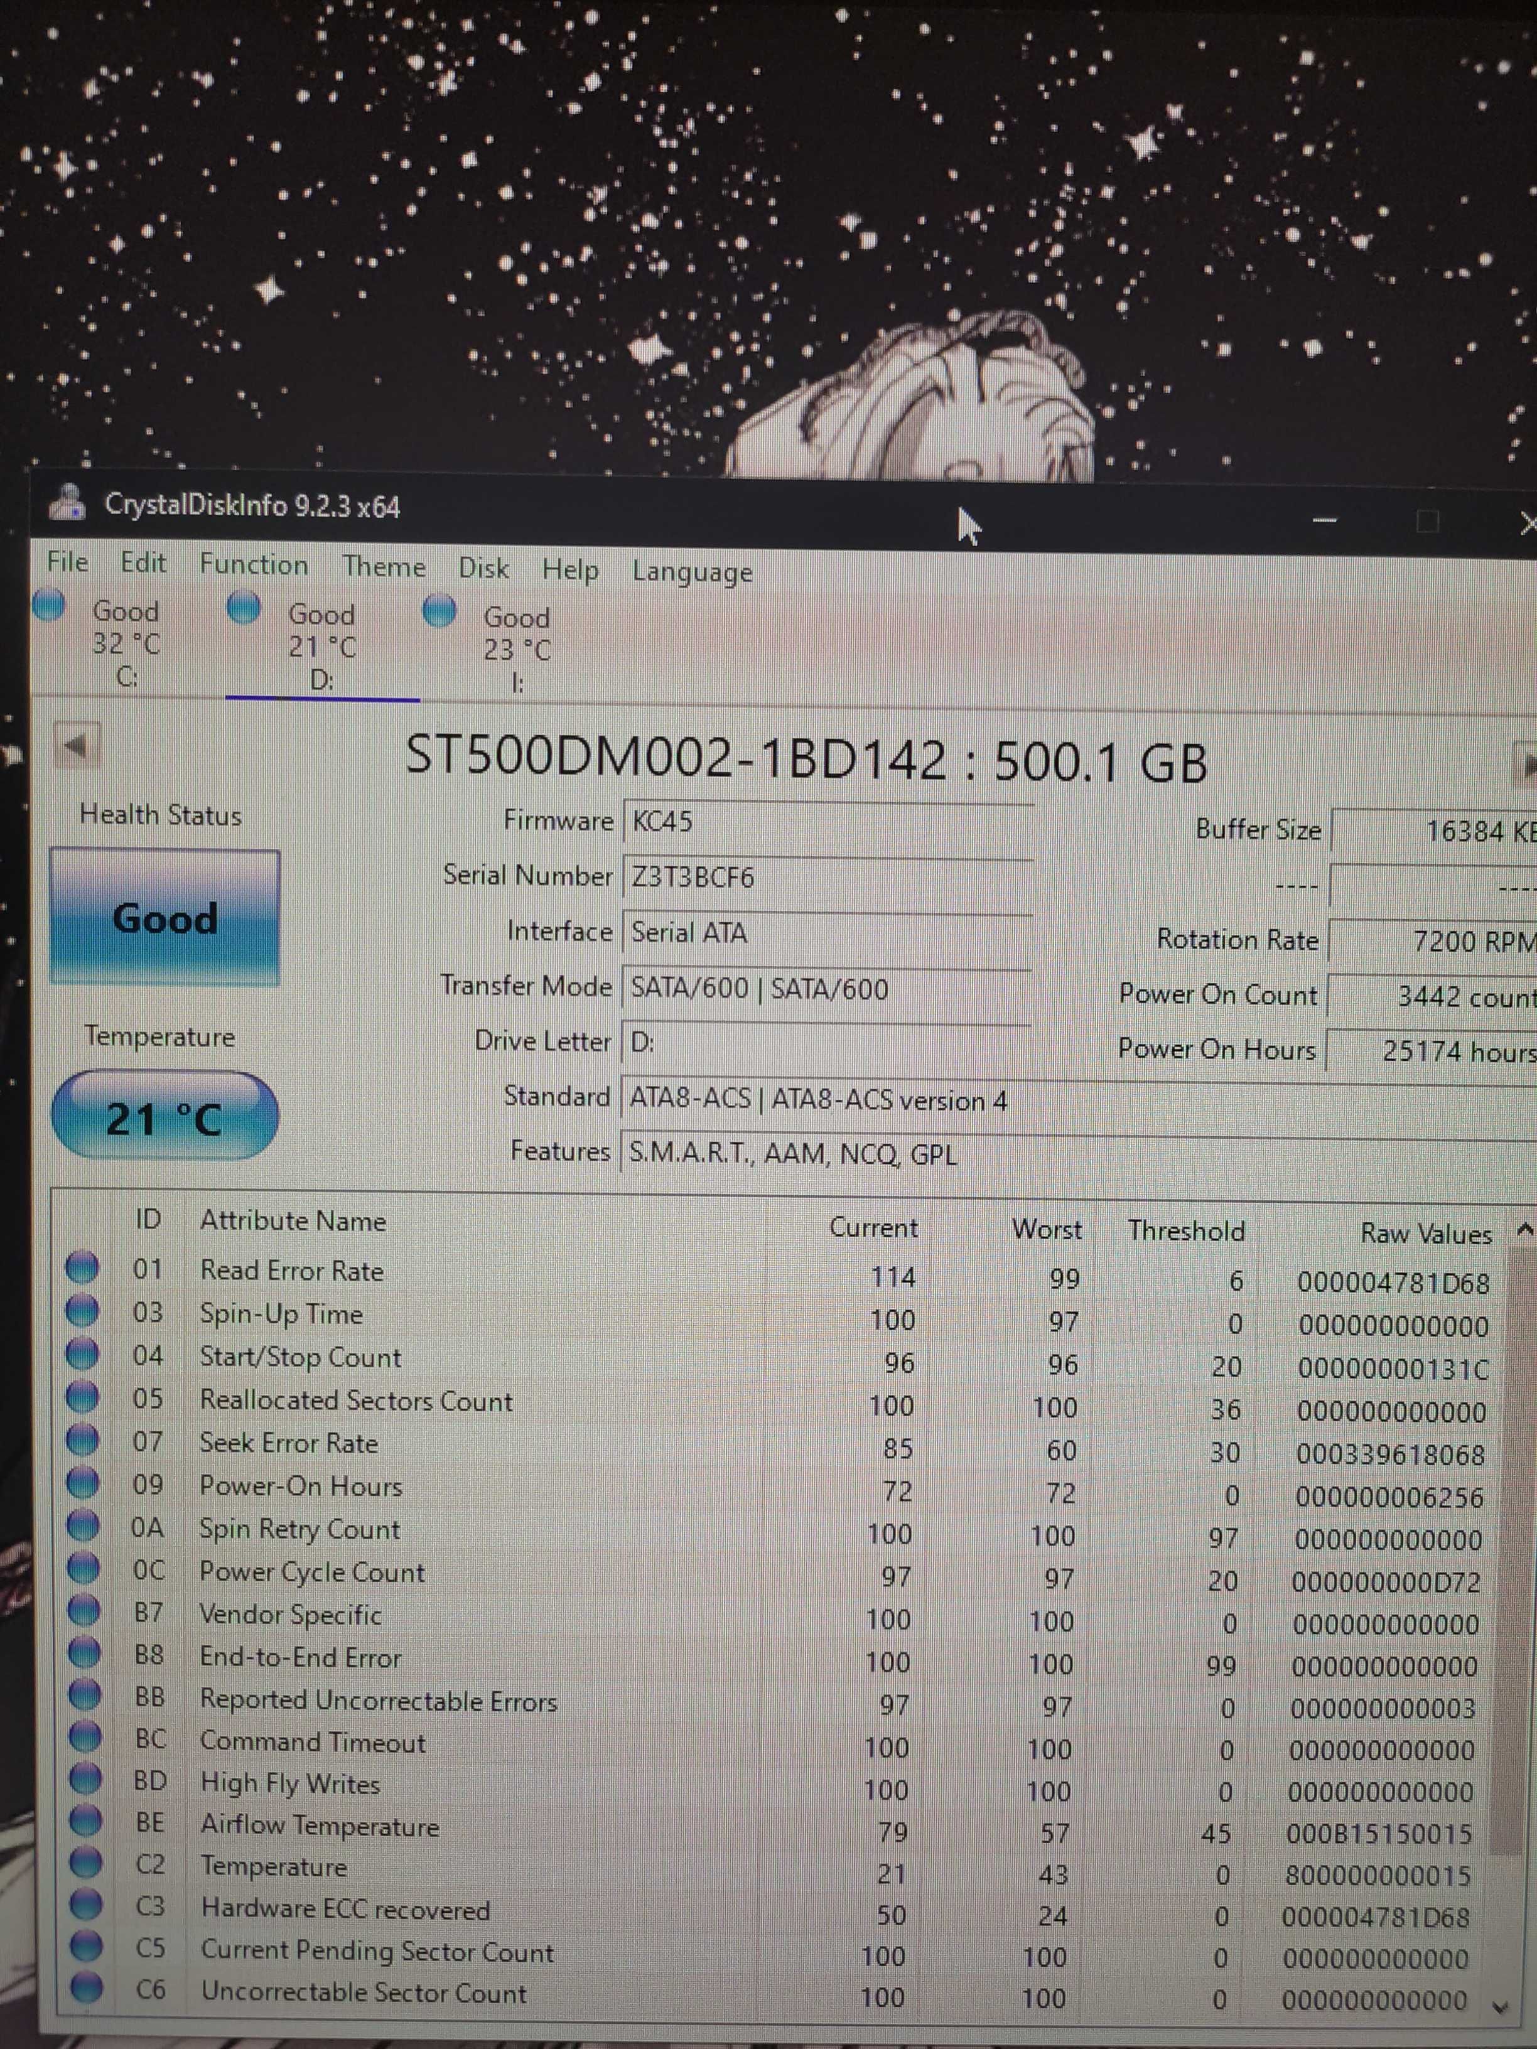Screen dimensions: 1537x2049
Task: Open the File menu
Action: pyautogui.click(x=68, y=561)
